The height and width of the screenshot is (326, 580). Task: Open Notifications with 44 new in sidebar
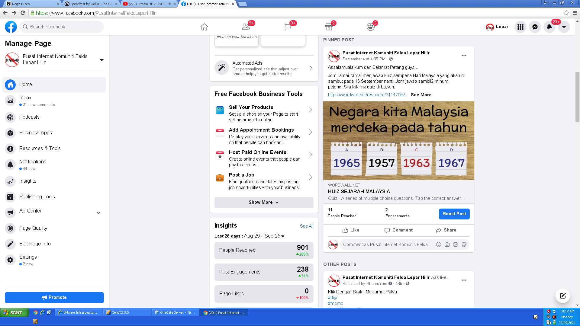pos(54,165)
